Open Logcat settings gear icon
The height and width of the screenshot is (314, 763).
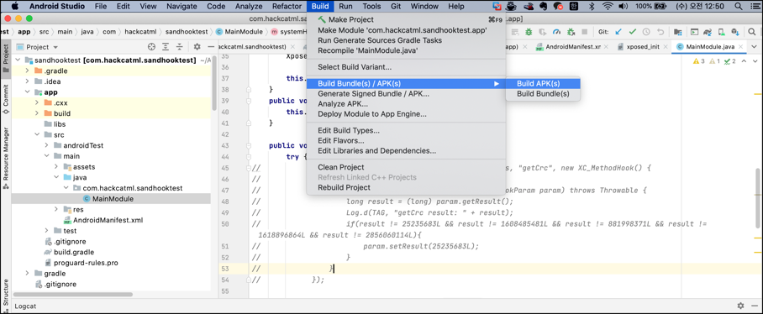coord(740,306)
